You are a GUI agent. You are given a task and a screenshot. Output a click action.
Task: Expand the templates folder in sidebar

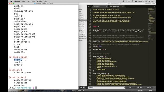[x=81, y=28]
